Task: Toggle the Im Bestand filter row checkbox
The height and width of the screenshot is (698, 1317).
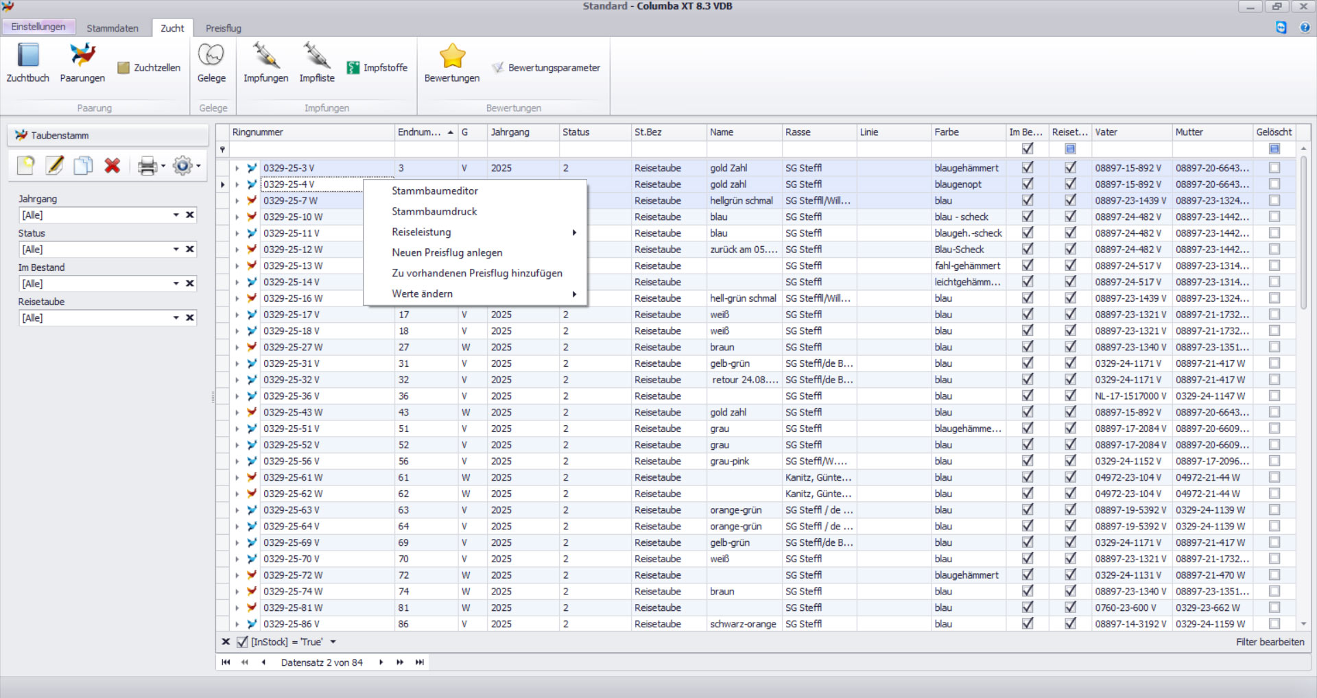Action: pyautogui.click(x=1028, y=149)
